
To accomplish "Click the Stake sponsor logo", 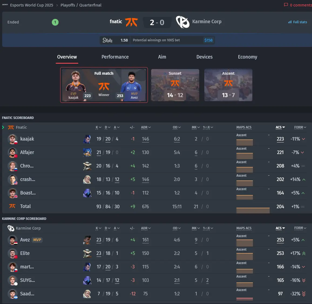I will 107,40.
